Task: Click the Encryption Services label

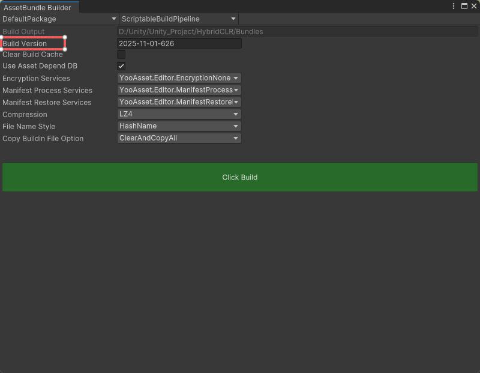Action: pos(36,79)
